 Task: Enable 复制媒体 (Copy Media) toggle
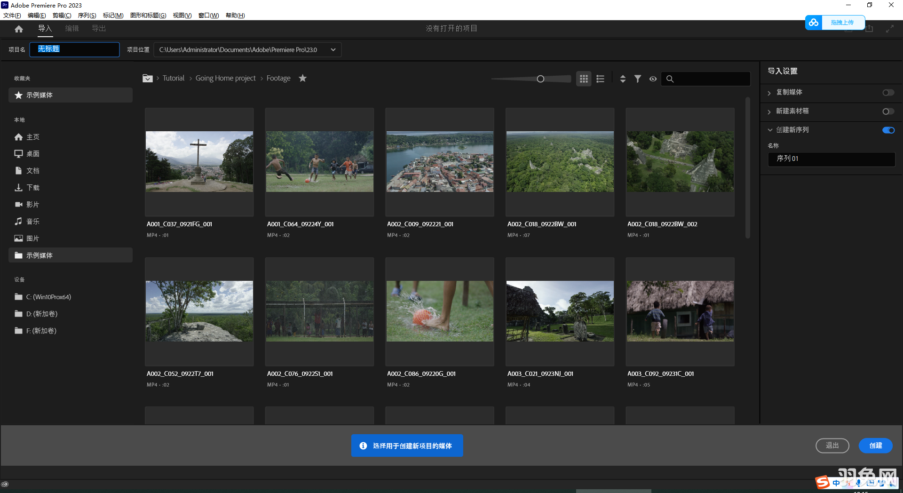coord(888,93)
